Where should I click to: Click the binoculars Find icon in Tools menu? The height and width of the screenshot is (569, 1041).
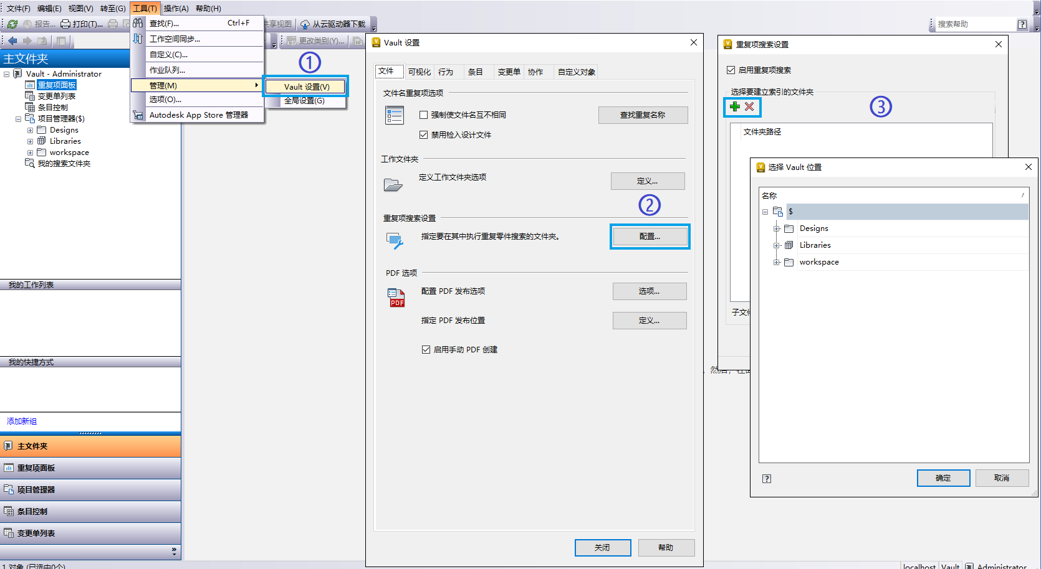(x=138, y=23)
